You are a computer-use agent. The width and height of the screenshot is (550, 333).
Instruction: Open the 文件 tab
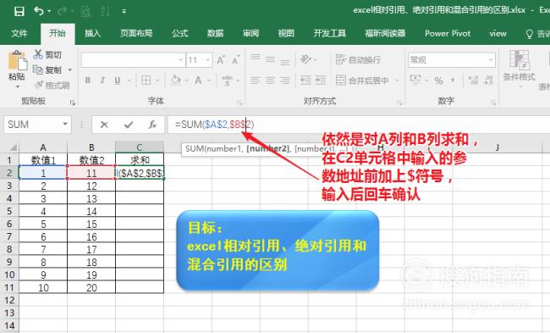click(x=19, y=33)
